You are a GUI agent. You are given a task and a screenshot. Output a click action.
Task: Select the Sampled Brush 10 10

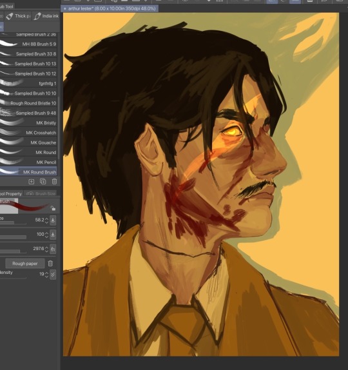(28, 93)
